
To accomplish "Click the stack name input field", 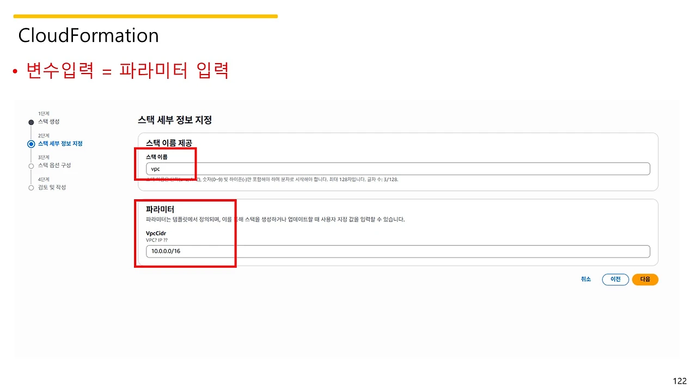I will click(x=398, y=169).
